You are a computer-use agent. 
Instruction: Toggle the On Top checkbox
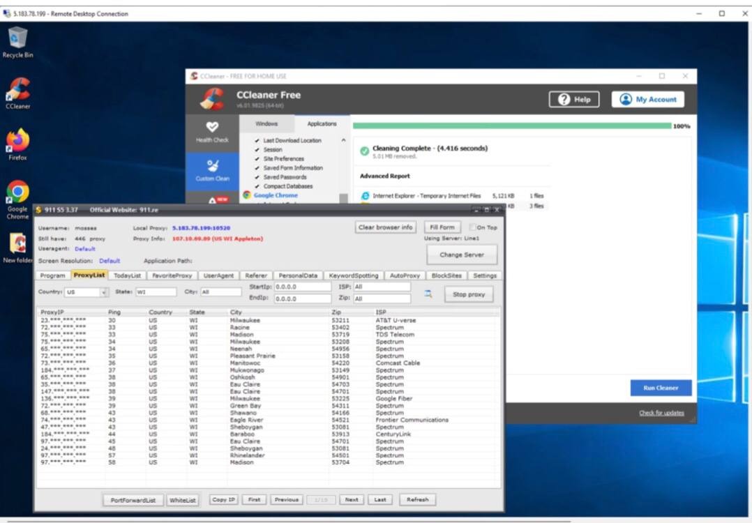(472, 227)
